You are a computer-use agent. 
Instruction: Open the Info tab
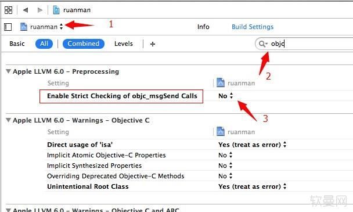pos(203,27)
